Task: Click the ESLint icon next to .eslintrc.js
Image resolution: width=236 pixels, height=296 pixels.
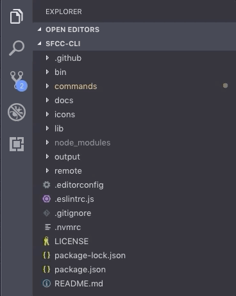Action: pyautogui.click(x=47, y=199)
